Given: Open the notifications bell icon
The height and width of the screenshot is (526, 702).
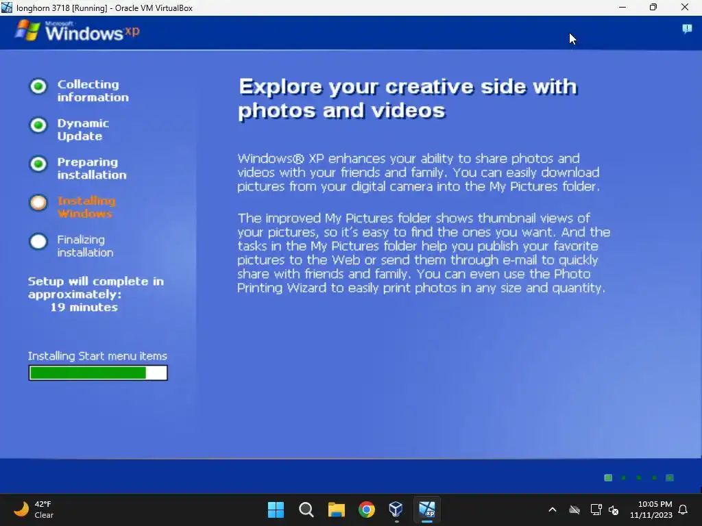Looking at the screenshot, I should (x=683, y=510).
